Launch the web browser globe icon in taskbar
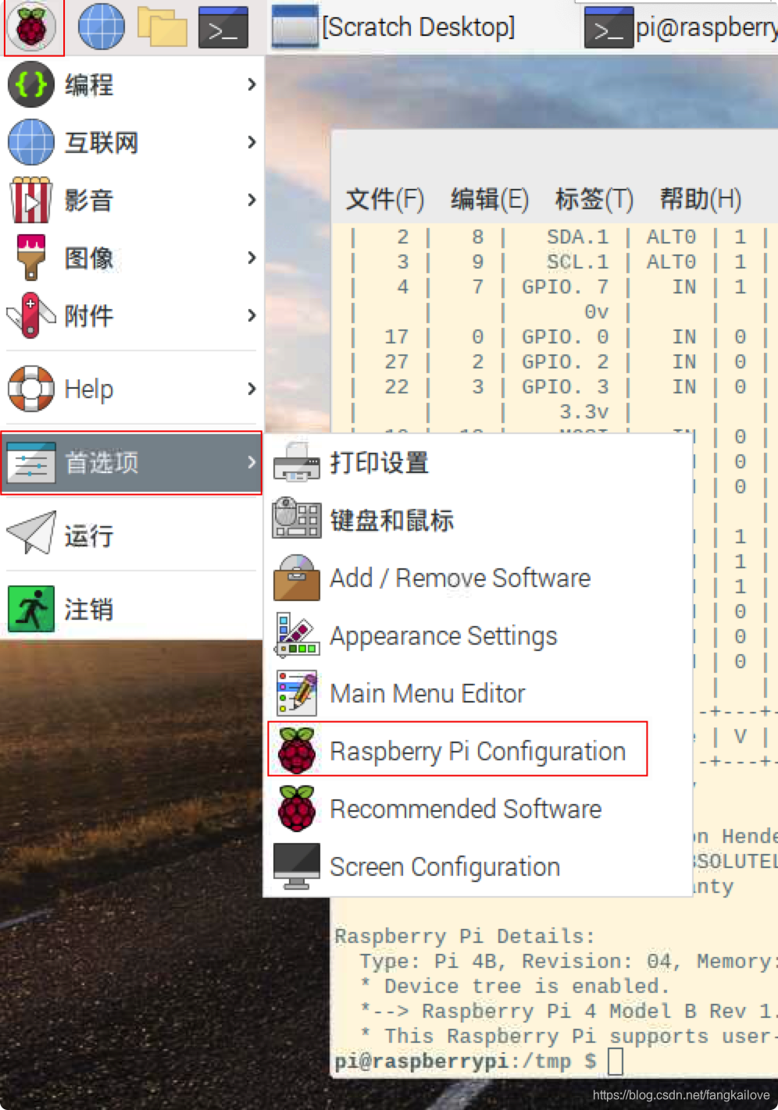Viewport: 778px width, 1110px height. (102, 27)
